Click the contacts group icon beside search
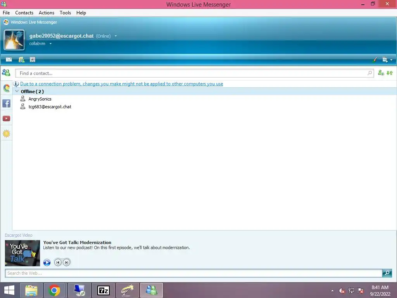The height and width of the screenshot is (298, 397). click(6, 73)
